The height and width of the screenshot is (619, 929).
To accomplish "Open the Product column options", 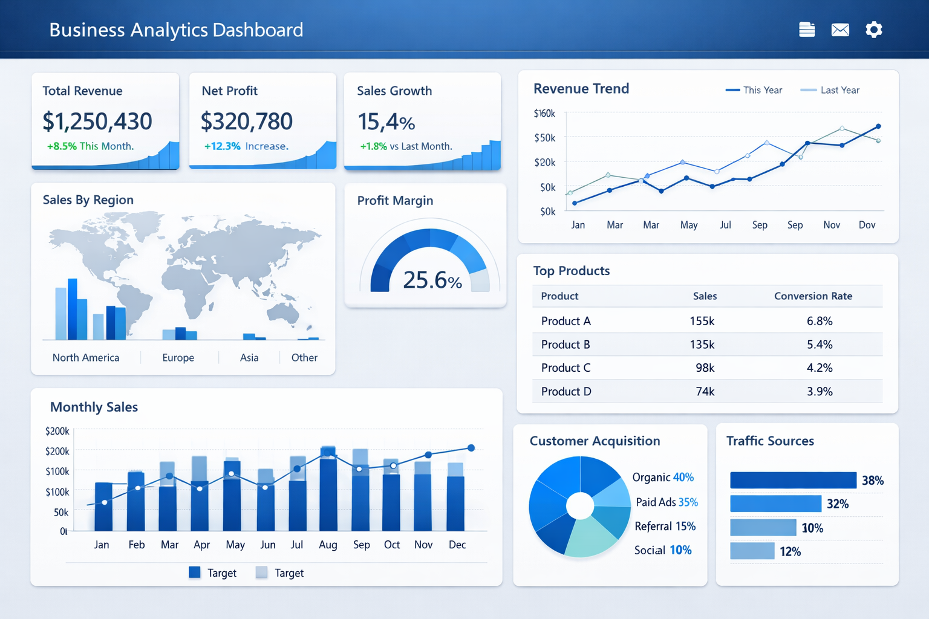I will (559, 296).
